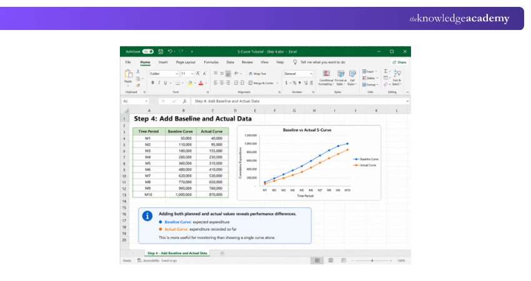Open the Formulas ribbon tab
Screen dimensions: 531x281
click(211, 62)
